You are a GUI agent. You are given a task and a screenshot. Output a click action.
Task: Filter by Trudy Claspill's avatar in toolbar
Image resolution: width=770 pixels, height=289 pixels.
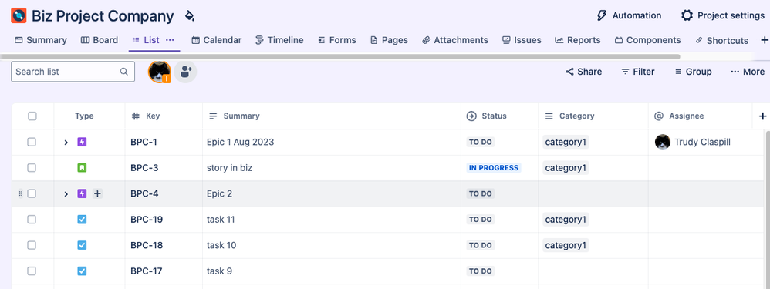tap(159, 72)
